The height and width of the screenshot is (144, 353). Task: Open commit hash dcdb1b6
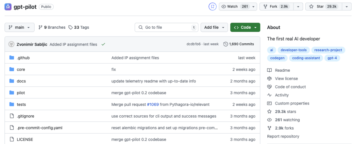coord(193,44)
